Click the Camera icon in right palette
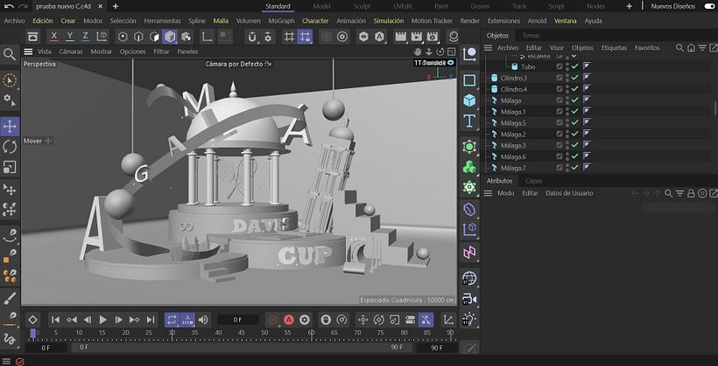 (x=469, y=300)
